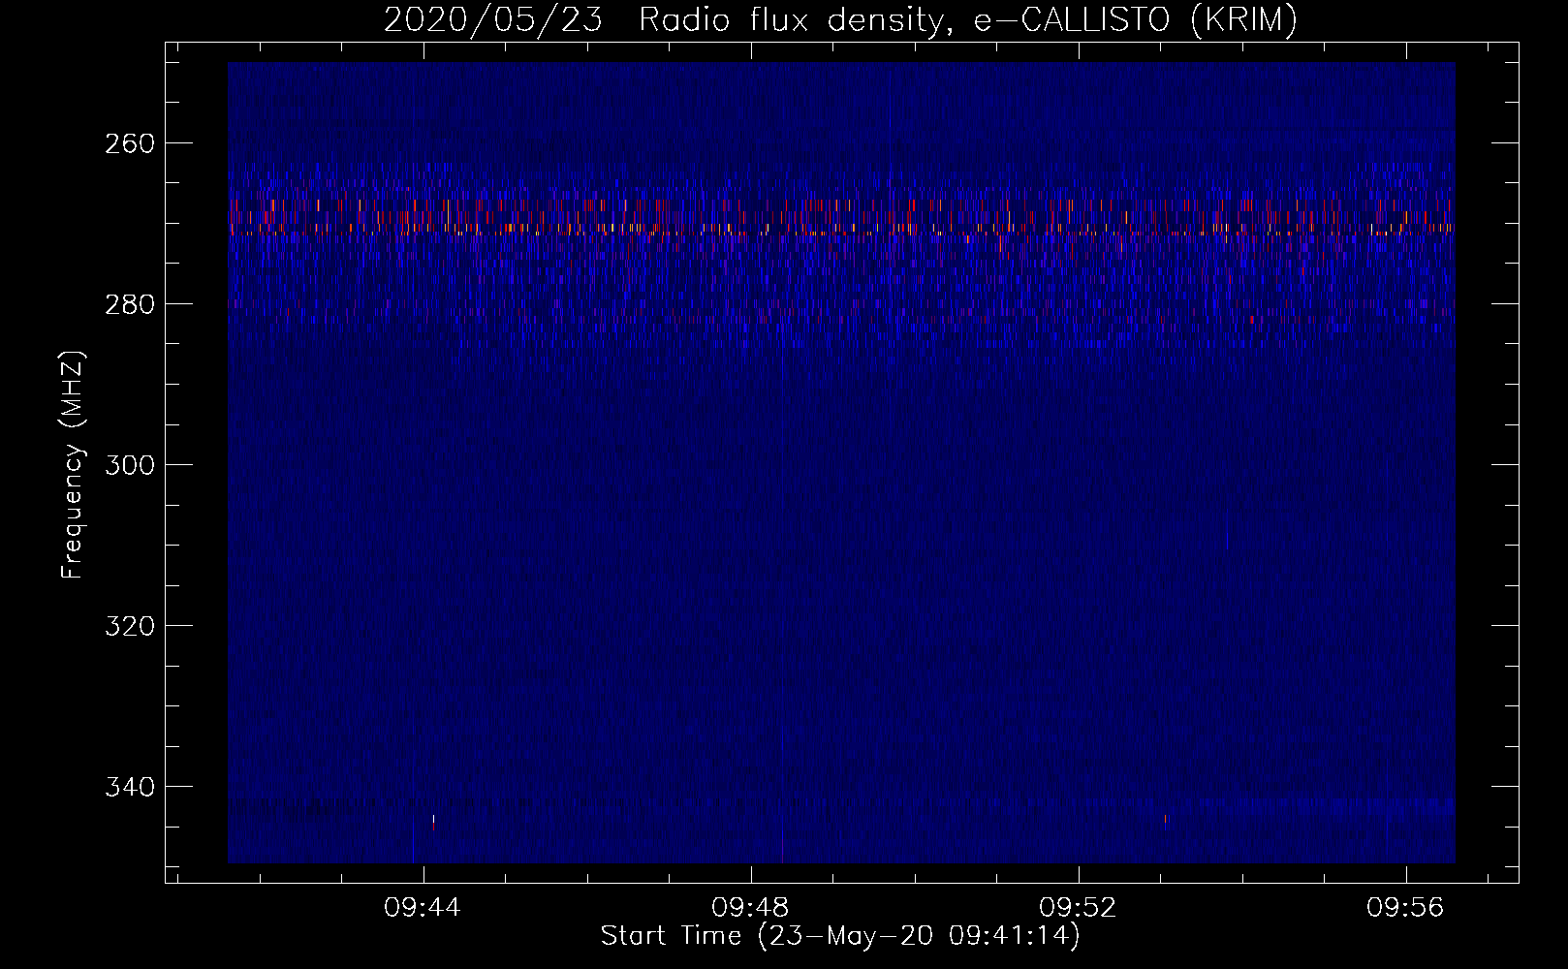Click the 09:52 time tick label
Image resolution: width=1568 pixels, height=969 pixels.
pyautogui.click(x=1078, y=908)
